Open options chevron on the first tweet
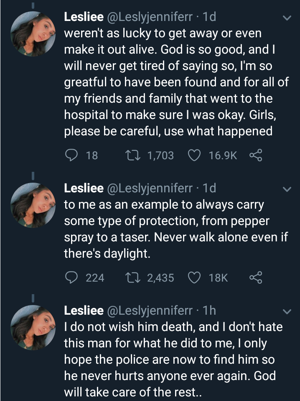This screenshot has width=300, height=401. pyautogui.click(x=287, y=18)
